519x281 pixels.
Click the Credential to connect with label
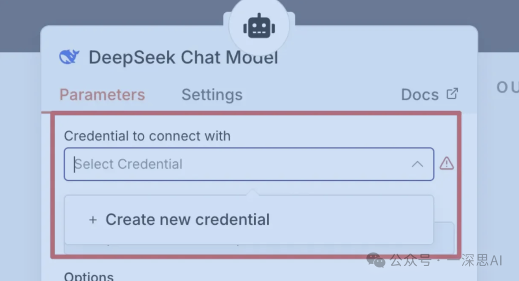pos(147,136)
